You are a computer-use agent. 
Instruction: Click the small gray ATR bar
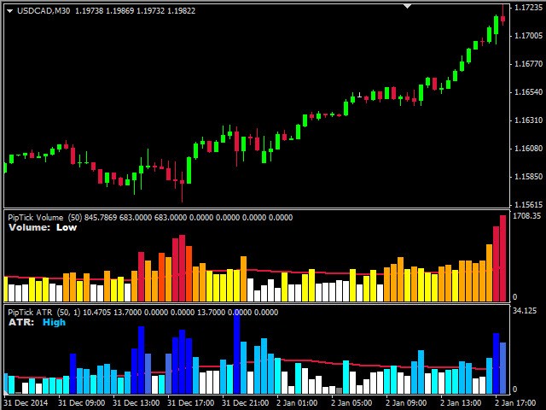(x=339, y=390)
